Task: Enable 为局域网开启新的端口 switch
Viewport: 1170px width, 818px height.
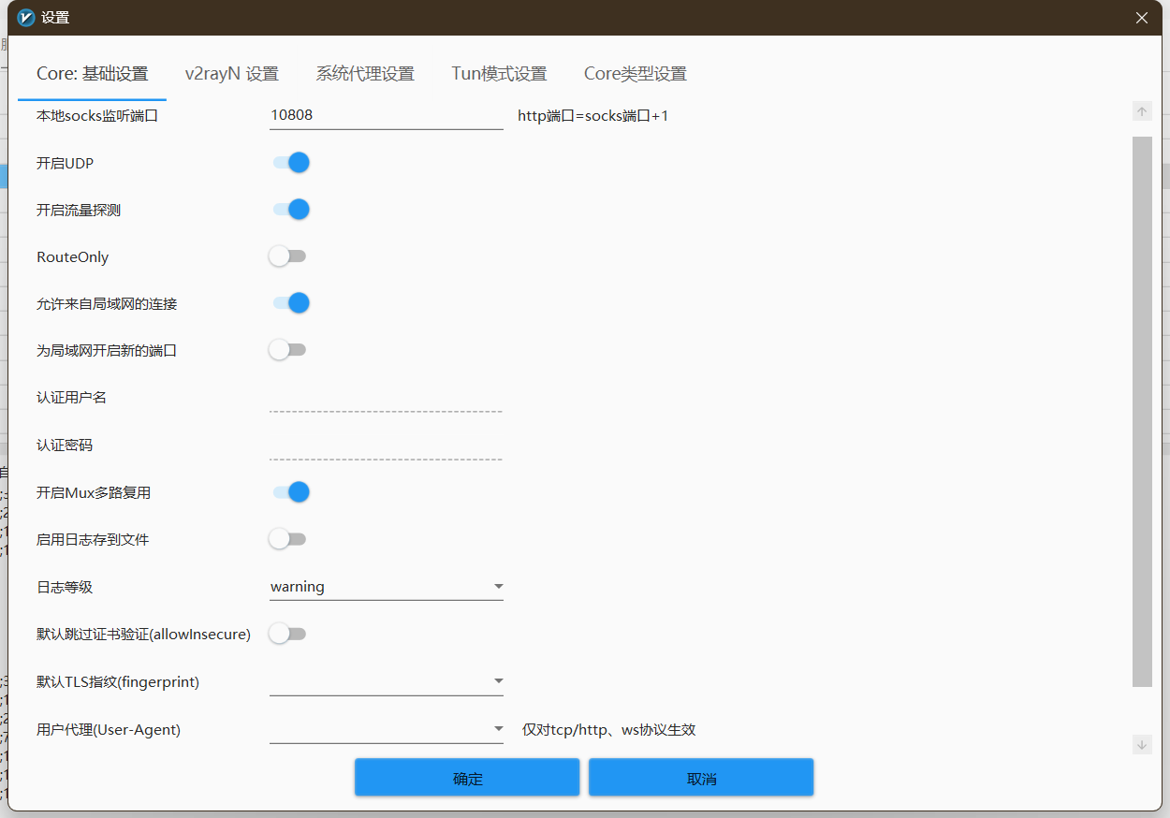Action: click(x=288, y=349)
